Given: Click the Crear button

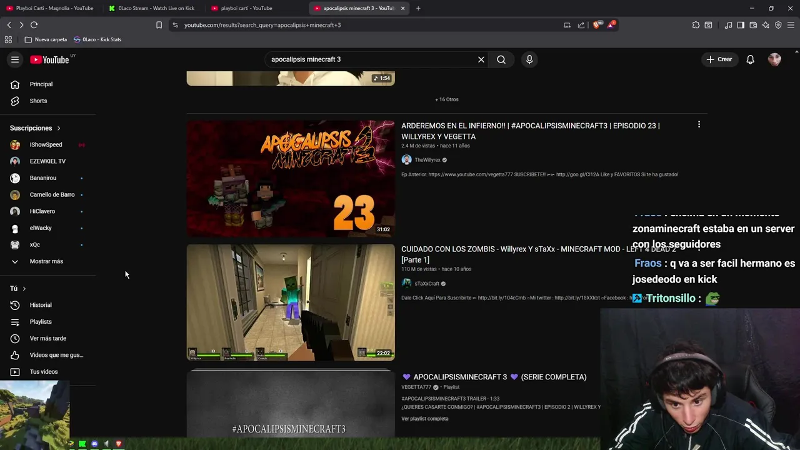Looking at the screenshot, I should [x=719, y=59].
